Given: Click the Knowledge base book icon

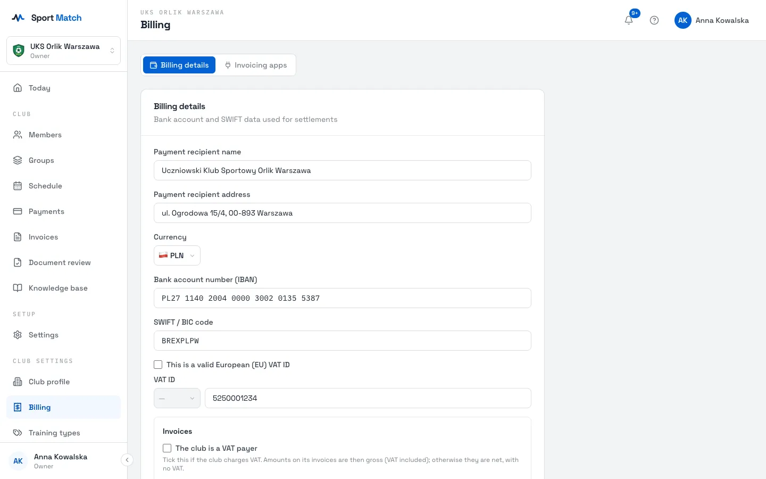Looking at the screenshot, I should point(18,288).
